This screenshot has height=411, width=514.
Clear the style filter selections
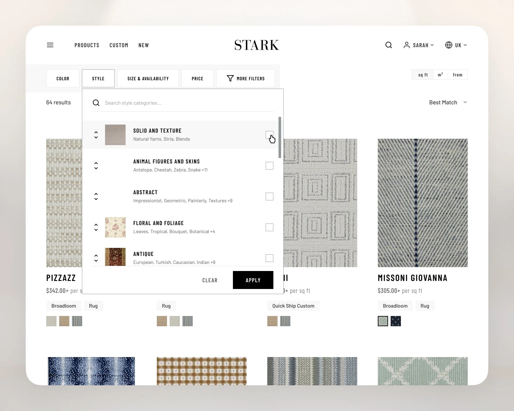(210, 280)
